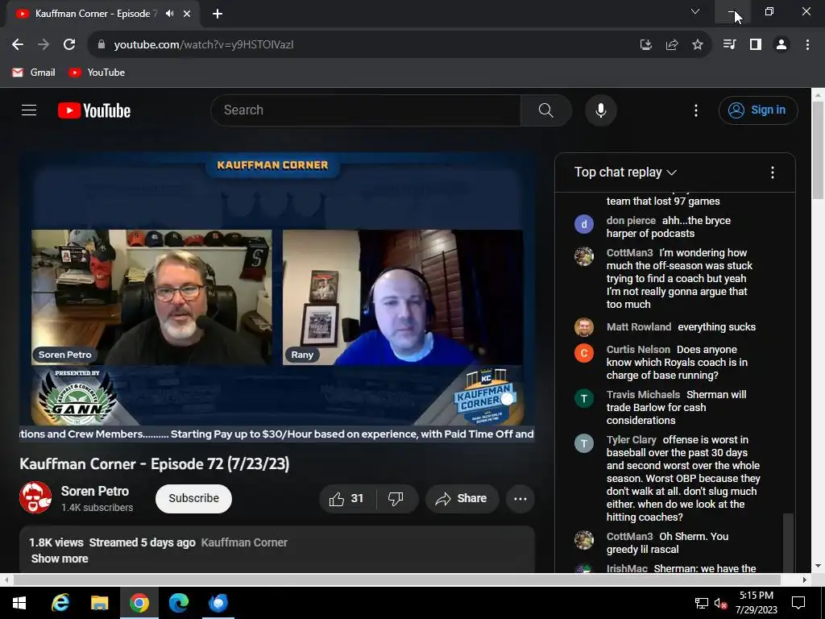This screenshot has width=825, height=619.
Task: Open network status tray icon
Action: click(x=702, y=603)
